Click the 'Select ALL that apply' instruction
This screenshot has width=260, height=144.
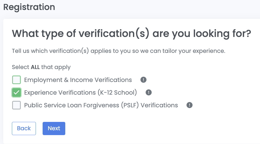coord(41,67)
